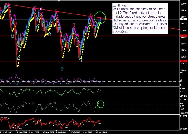Click the CCI scale value -299.988
This screenshot has height=134, width=188.
tap(184, 113)
